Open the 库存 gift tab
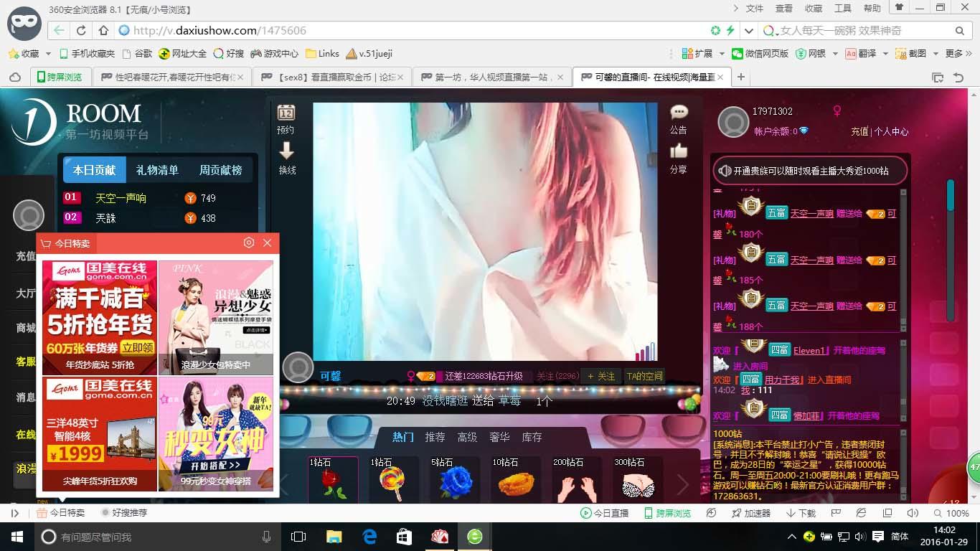This screenshot has width=980, height=551. click(x=532, y=437)
